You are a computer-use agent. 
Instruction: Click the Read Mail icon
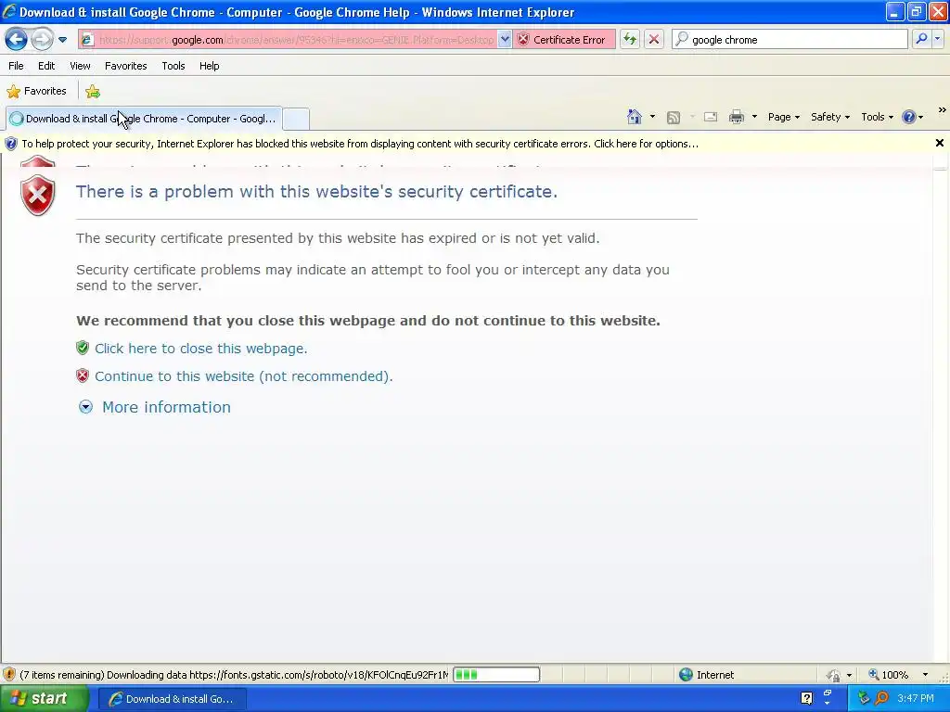pyautogui.click(x=711, y=117)
